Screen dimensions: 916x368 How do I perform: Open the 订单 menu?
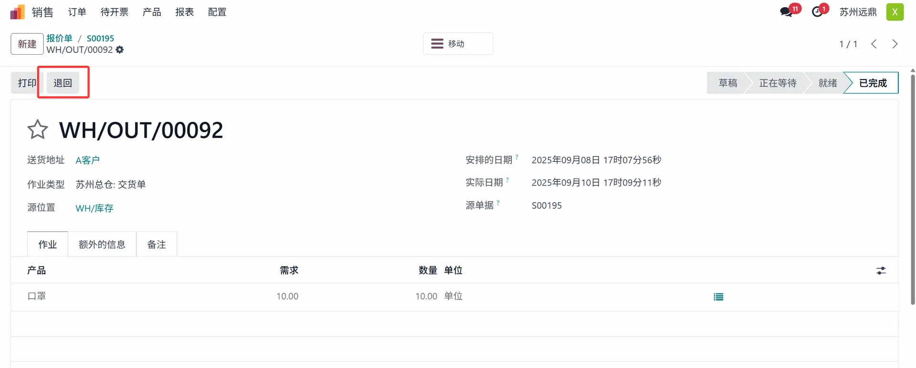click(77, 12)
